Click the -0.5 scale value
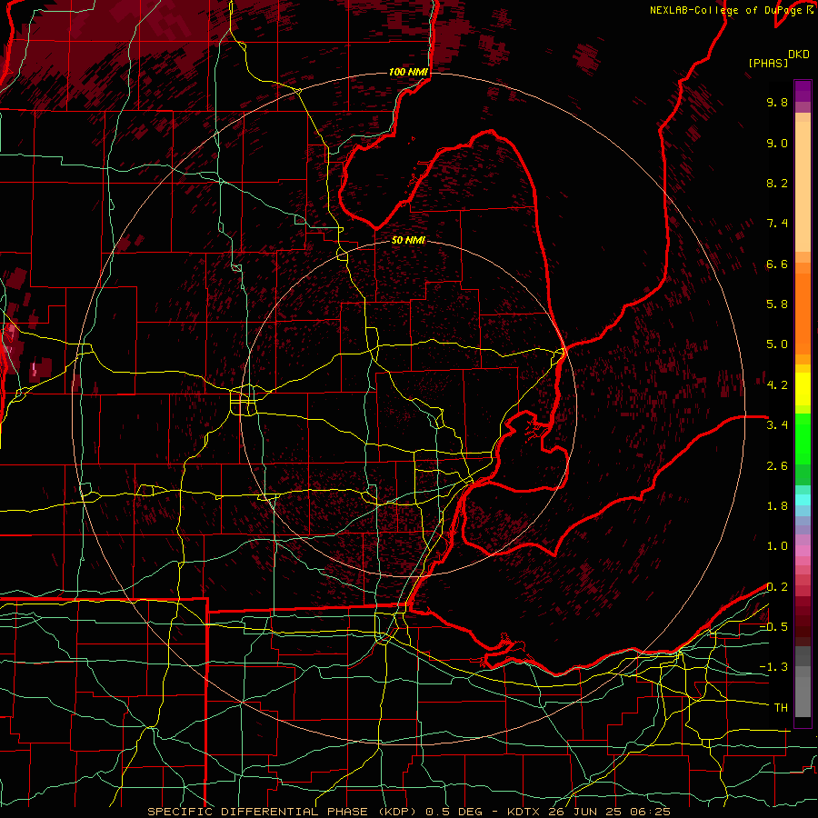This screenshot has height=818, width=818. tap(773, 627)
